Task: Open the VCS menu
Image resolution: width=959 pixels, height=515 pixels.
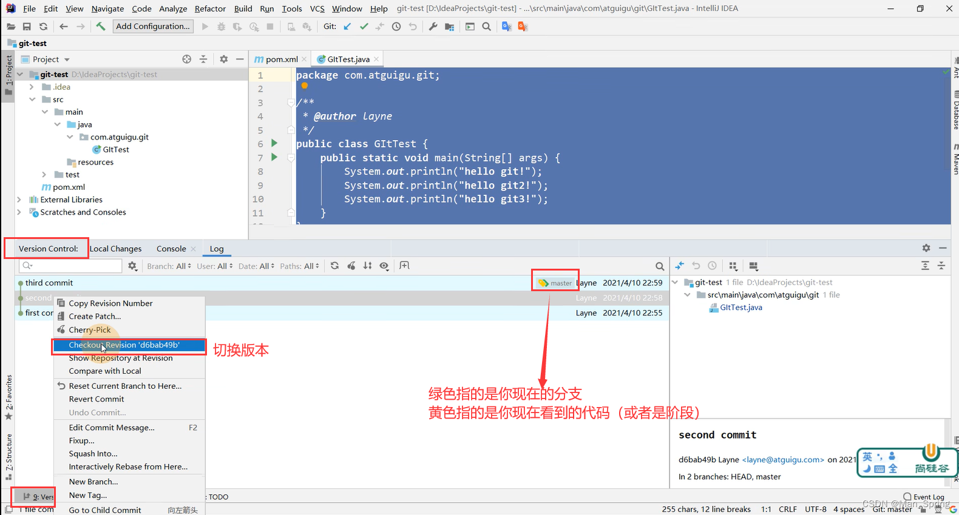Action: pos(317,8)
